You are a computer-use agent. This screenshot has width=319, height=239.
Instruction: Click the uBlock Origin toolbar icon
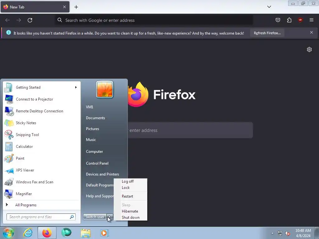(x=300, y=20)
